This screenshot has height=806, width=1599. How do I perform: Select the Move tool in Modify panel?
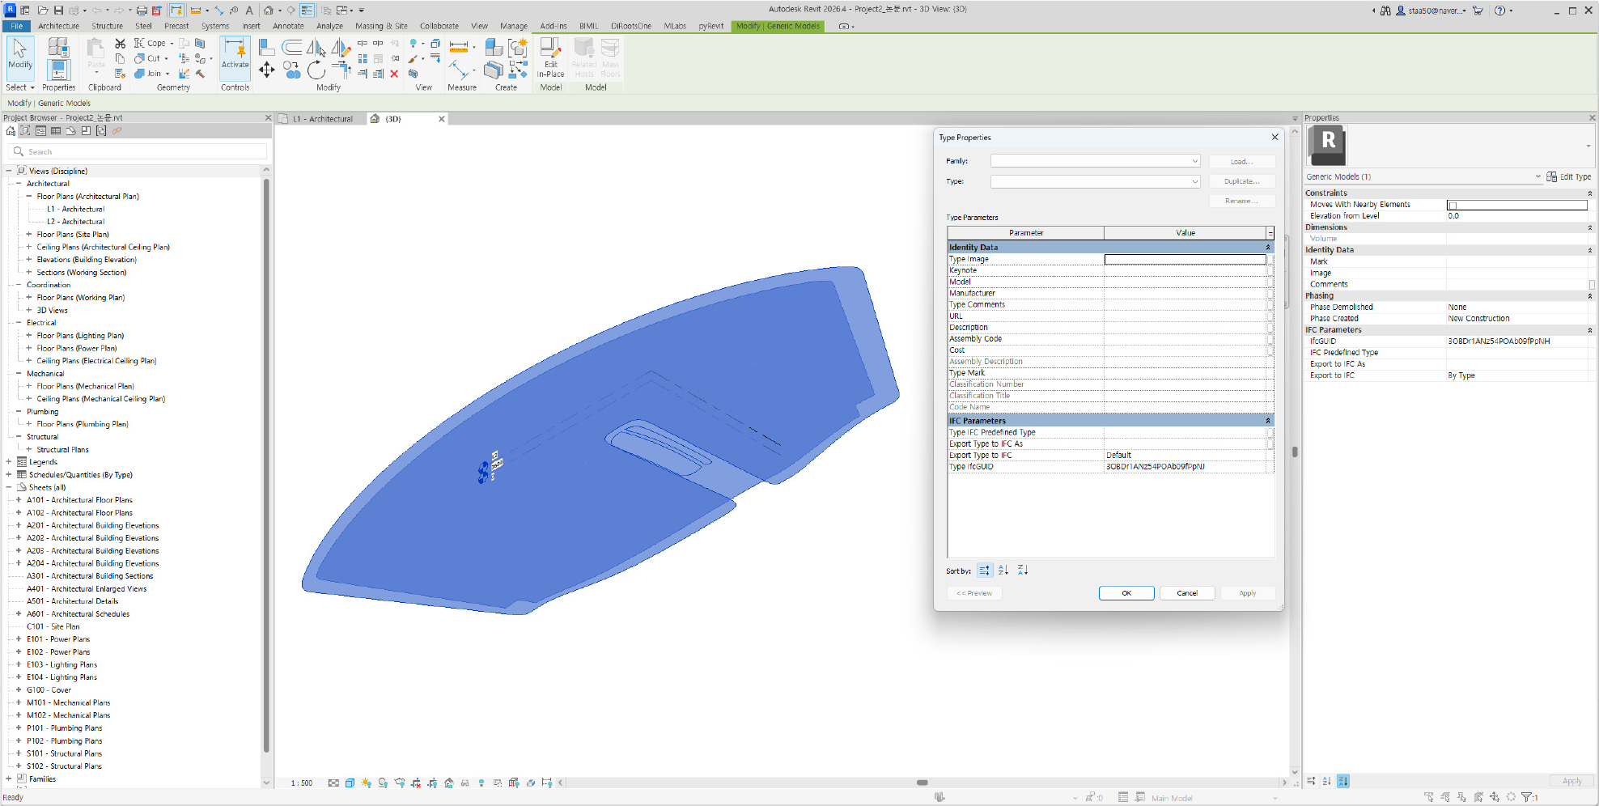point(266,70)
